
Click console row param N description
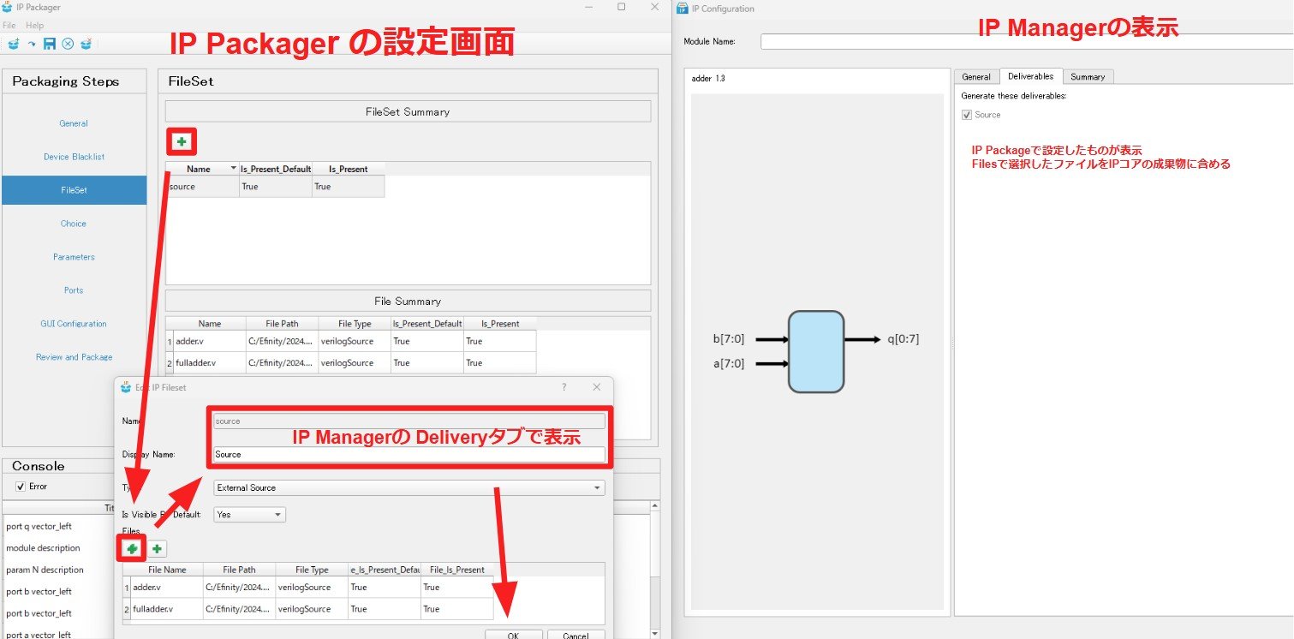[x=45, y=570]
